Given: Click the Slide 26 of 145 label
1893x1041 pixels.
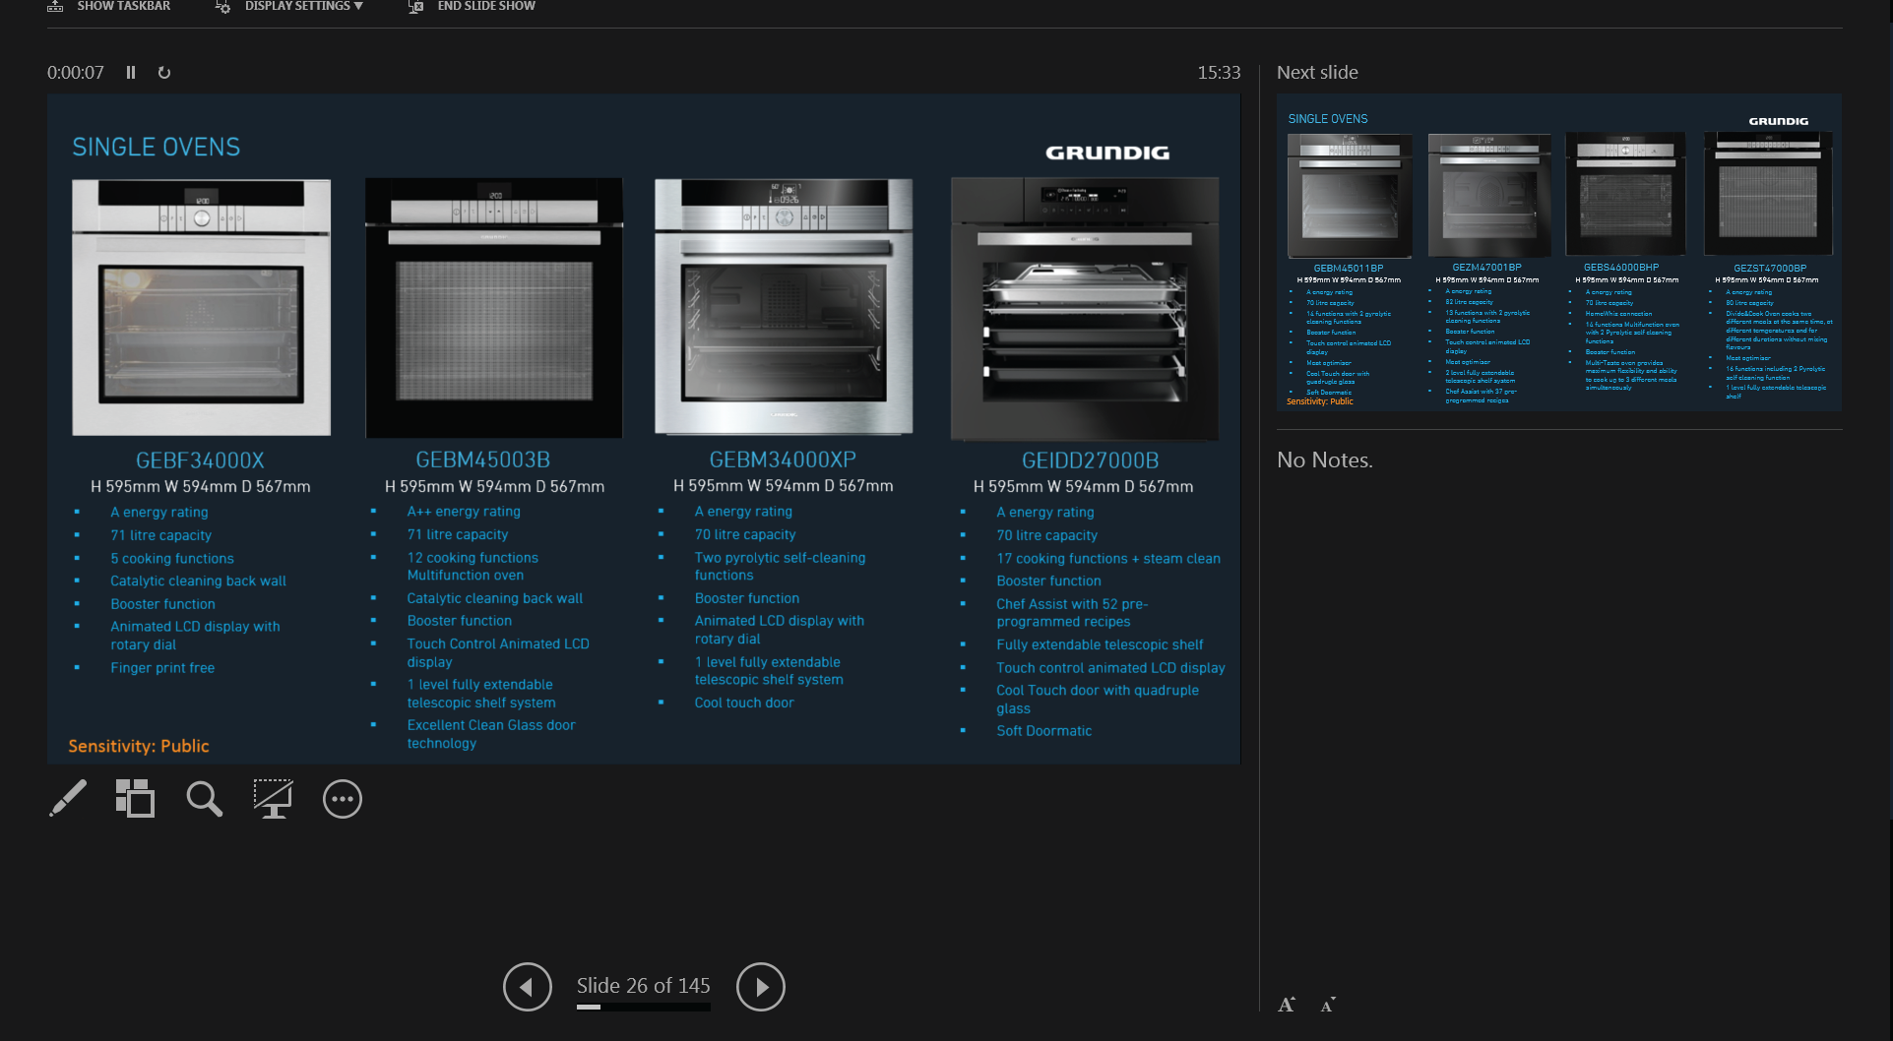Looking at the screenshot, I should [x=643, y=986].
